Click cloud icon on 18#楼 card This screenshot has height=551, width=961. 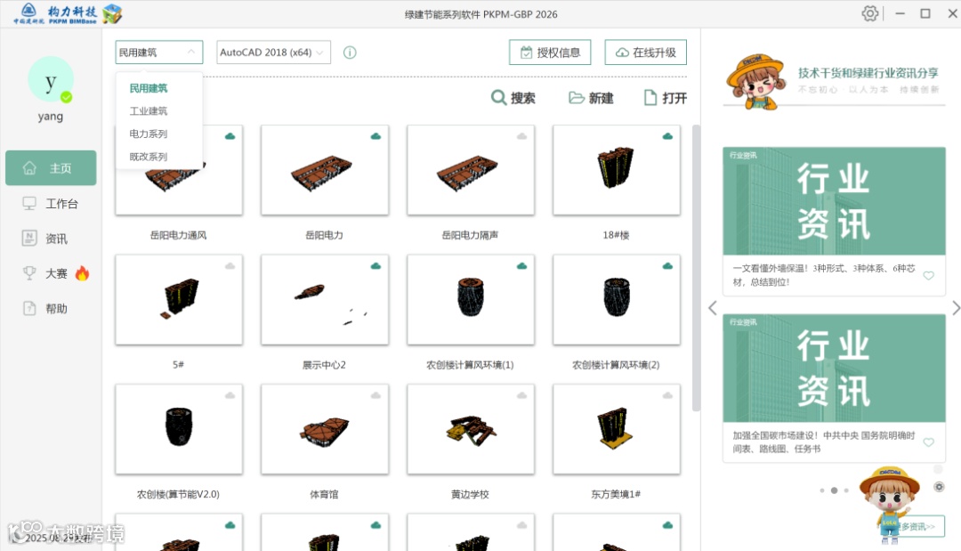click(667, 136)
